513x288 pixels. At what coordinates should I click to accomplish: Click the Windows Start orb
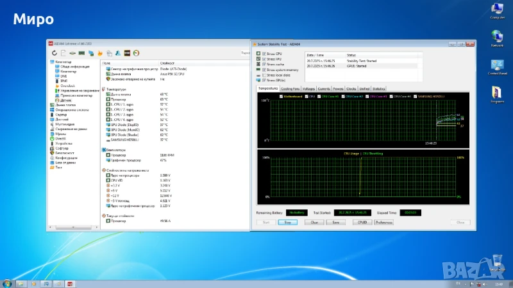coord(6,283)
